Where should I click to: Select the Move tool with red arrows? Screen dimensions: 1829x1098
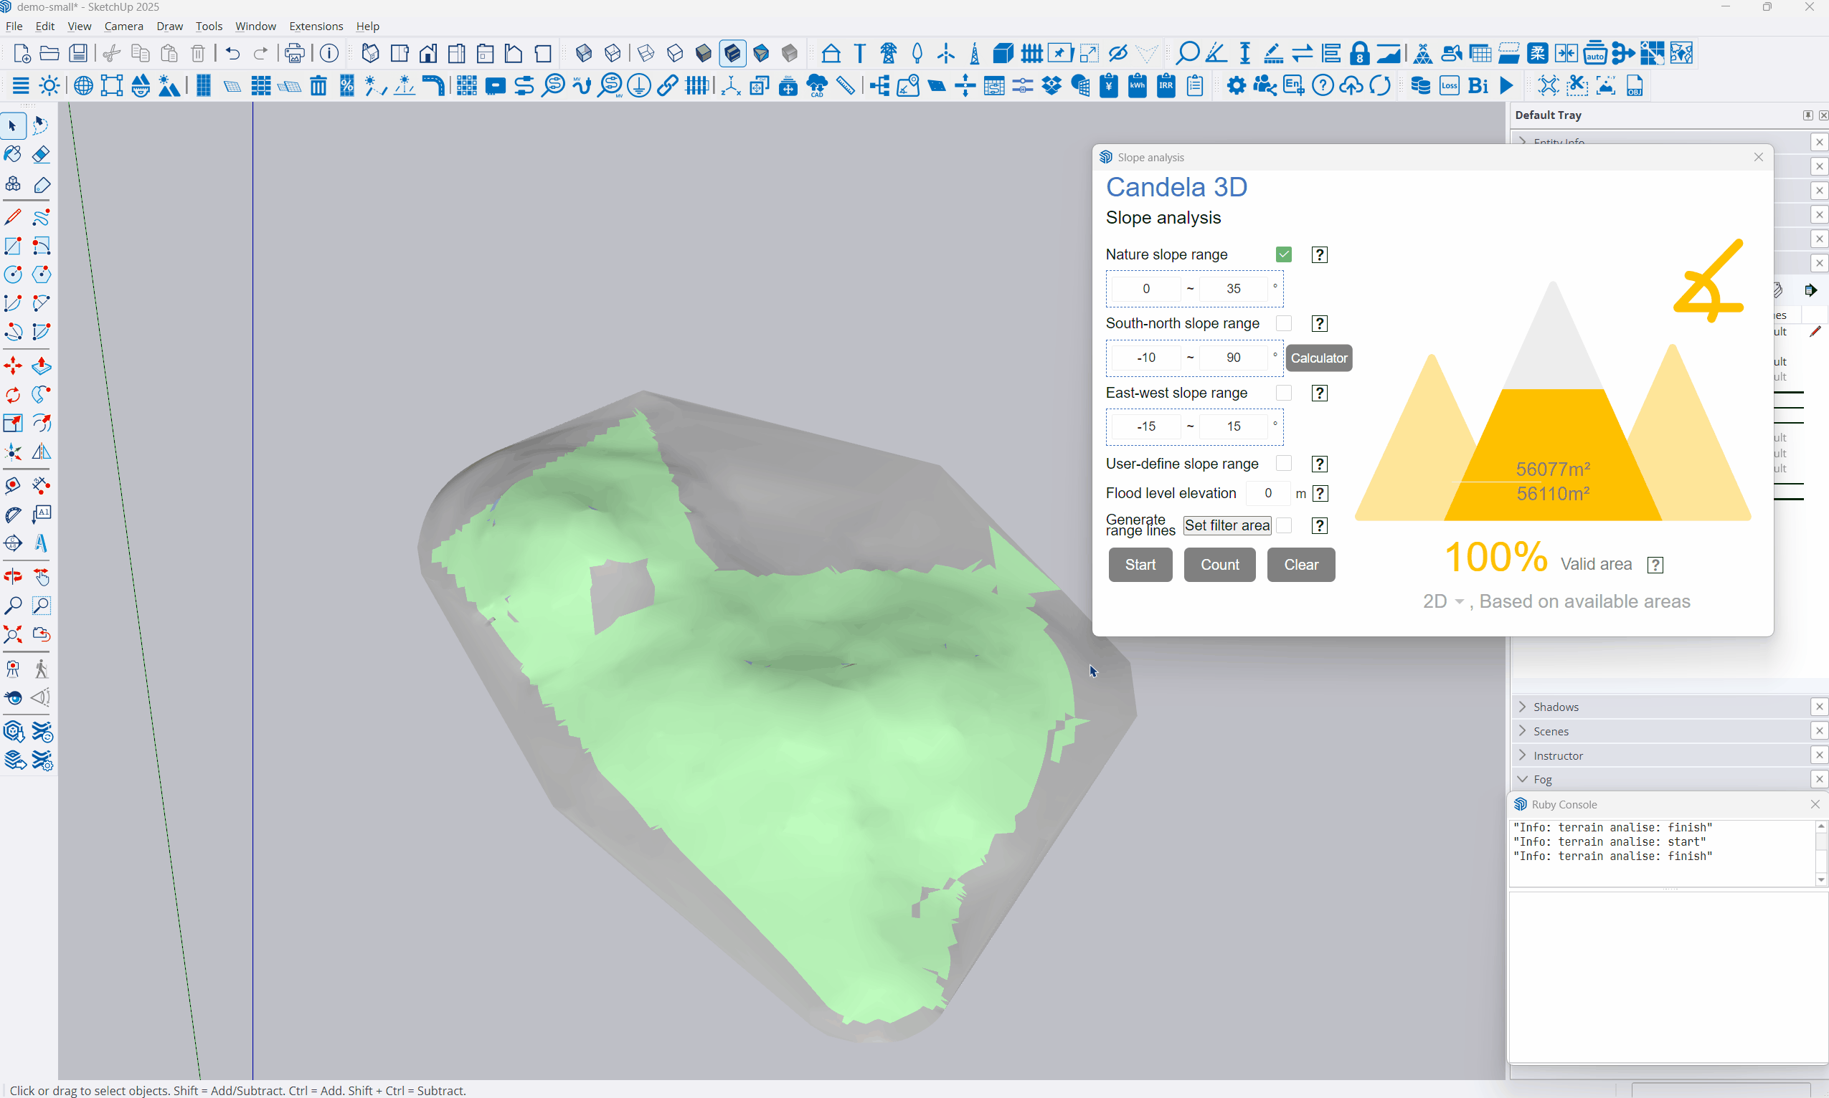pos(13,366)
